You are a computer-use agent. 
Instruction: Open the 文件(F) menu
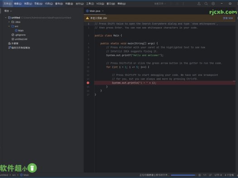pyautogui.click(x=7, y=4)
